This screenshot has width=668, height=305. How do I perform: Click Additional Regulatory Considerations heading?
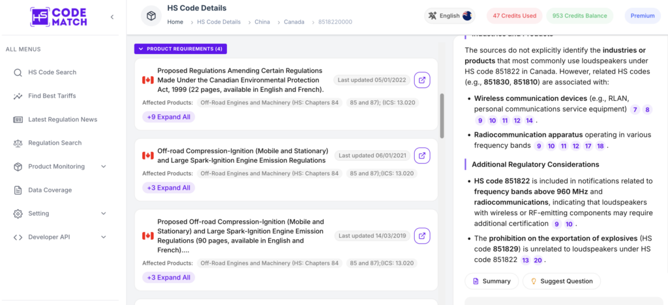pos(536,164)
